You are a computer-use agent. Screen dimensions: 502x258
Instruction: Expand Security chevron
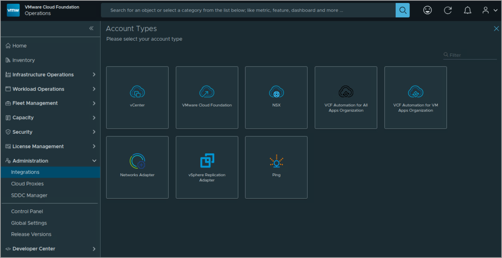94,132
